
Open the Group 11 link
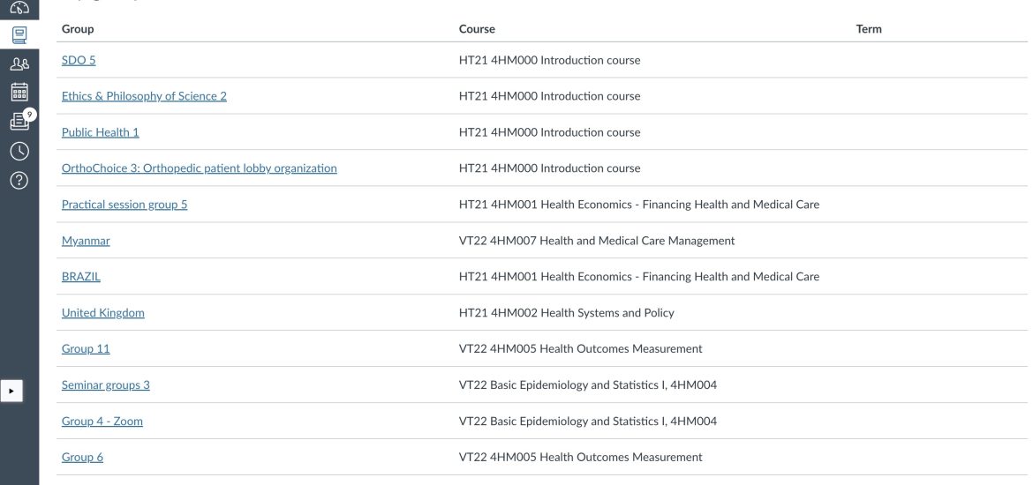[86, 349]
